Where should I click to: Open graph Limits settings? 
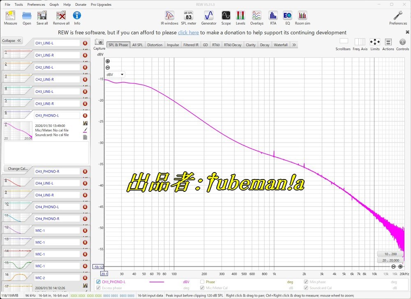(x=375, y=44)
